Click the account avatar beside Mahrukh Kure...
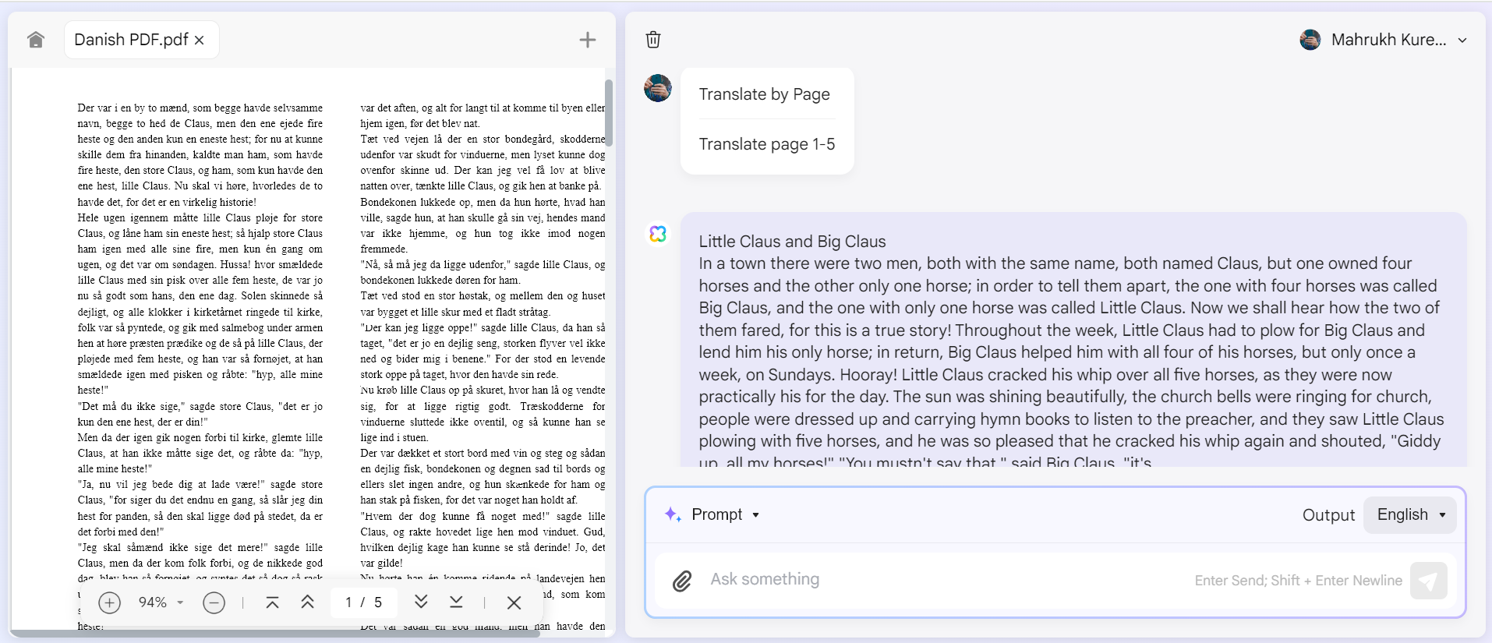This screenshot has height=643, width=1492. (1310, 40)
